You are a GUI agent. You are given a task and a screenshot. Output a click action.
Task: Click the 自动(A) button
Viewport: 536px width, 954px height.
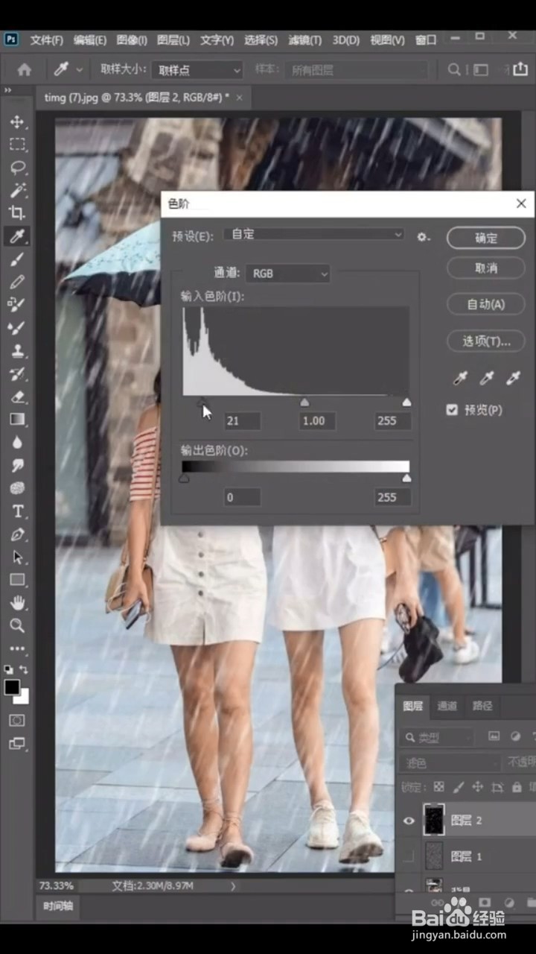(486, 304)
